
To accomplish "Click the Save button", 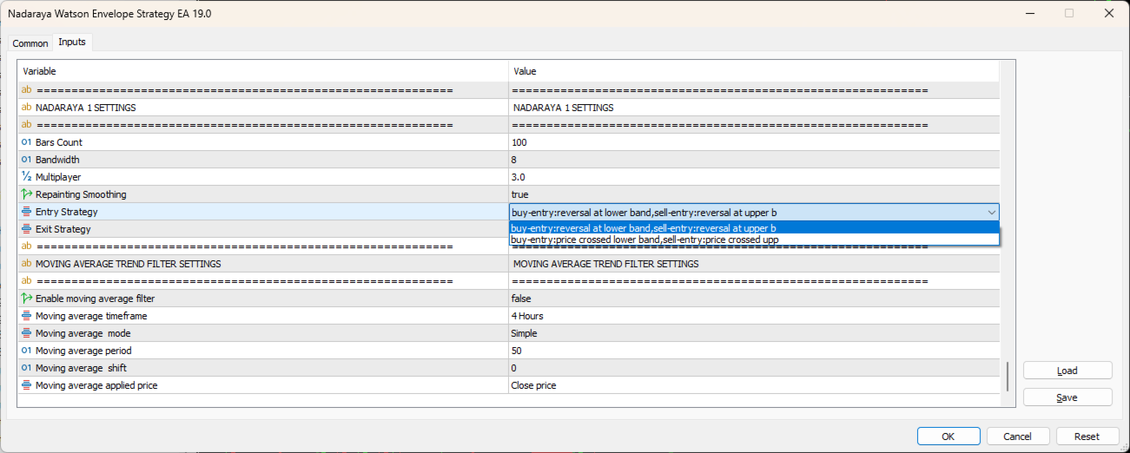I will point(1067,397).
